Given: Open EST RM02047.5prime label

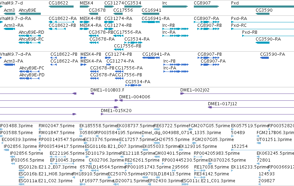Looking at the screenshot, I should point(57,126).
